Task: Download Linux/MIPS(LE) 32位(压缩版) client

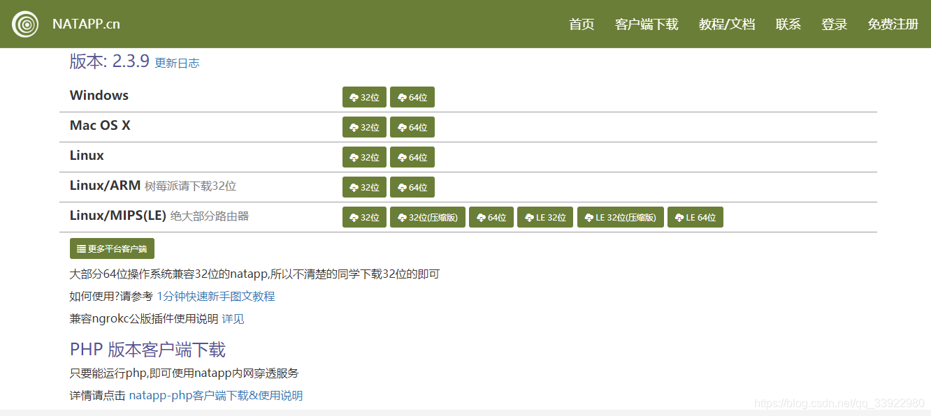Action: [428, 217]
